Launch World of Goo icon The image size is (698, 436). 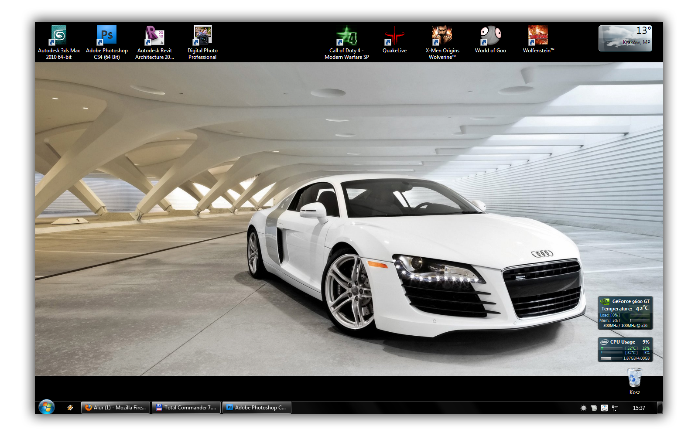pyautogui.click(x=490, y=36)
